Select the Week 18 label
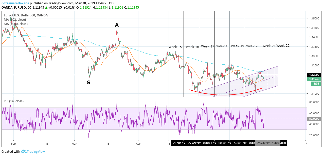This screenshot has height=156, width=323. (x=223, y=46)
